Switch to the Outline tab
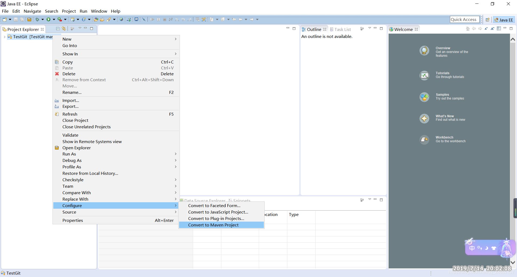This screenshot has width=517, height=277. click(x=314, y=29)
